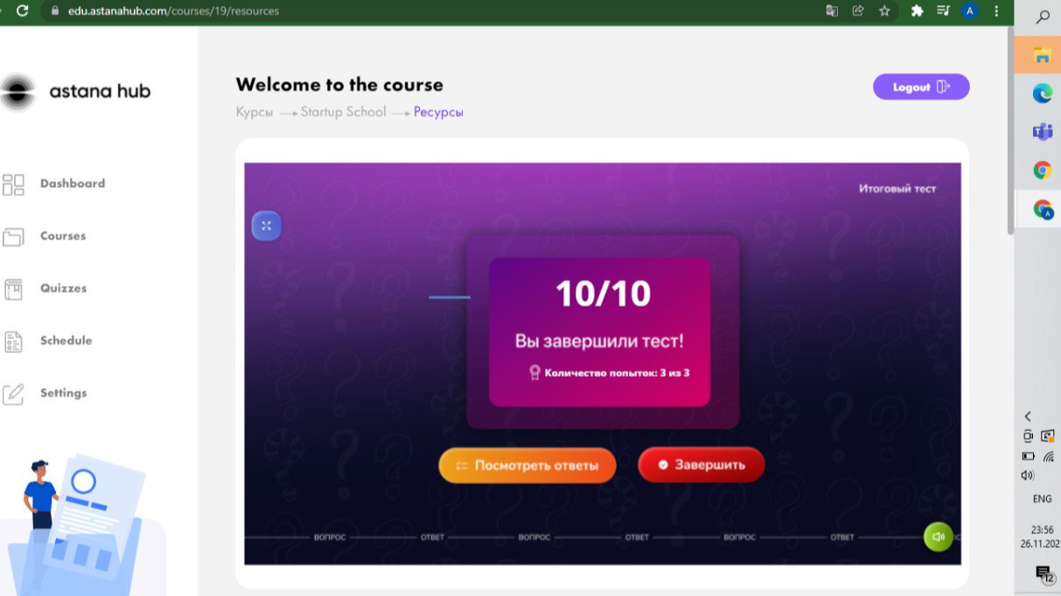Expand hidden system tray icons chevron

1028,417
